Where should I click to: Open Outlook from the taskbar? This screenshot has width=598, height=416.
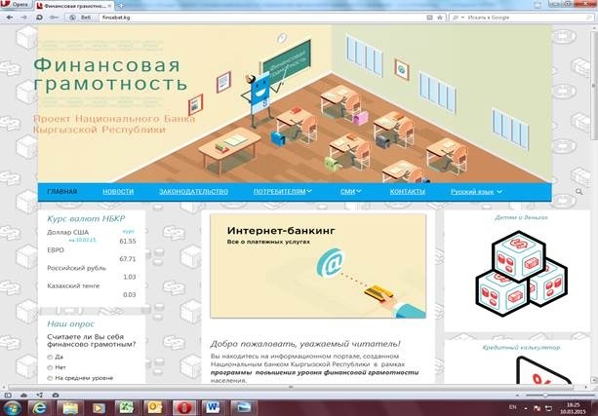(x=155, y=408)
